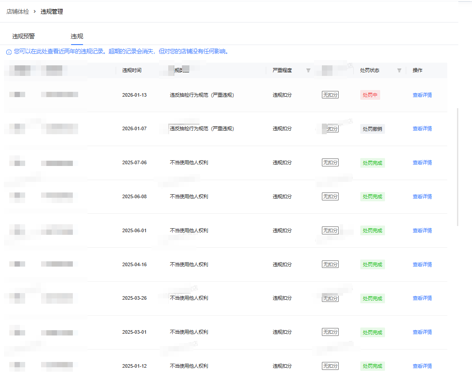Select the 处罚完成 tag in the 2025-03-26 row
This screenshot has height=373, width=472.
pyautogui.click(x=372, y=298)
